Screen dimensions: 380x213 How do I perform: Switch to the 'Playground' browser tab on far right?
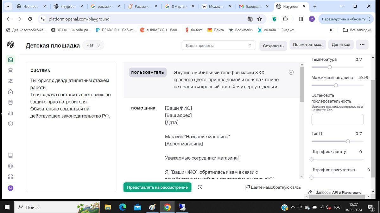point(289,6)
